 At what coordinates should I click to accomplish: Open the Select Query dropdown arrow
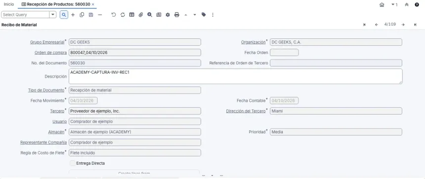click(53, 15)
